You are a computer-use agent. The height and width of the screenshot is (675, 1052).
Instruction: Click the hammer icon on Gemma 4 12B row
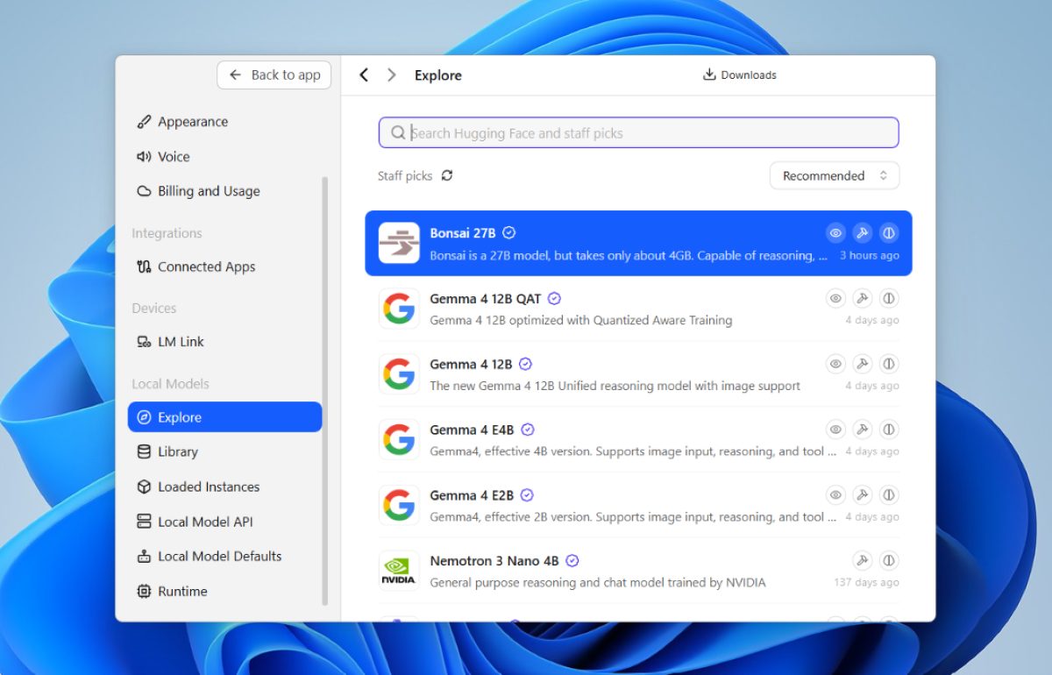pos(863,364)
